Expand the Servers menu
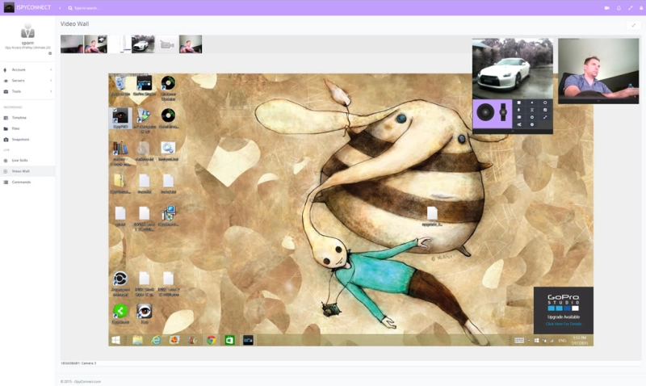The height and width of the screenshot is (386, 646). 27,80
